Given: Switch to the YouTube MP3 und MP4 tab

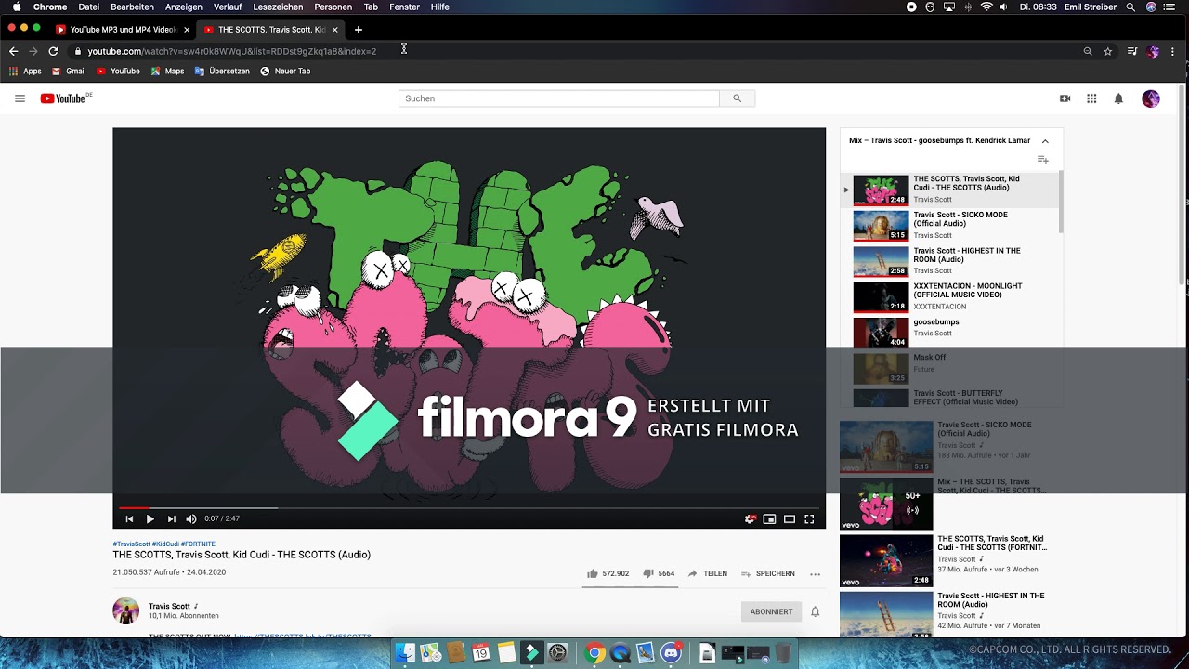Looking at the screenshot, I should coord(123,30).
